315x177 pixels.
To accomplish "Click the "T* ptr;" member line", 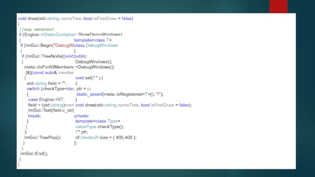I will click(82, 132).
